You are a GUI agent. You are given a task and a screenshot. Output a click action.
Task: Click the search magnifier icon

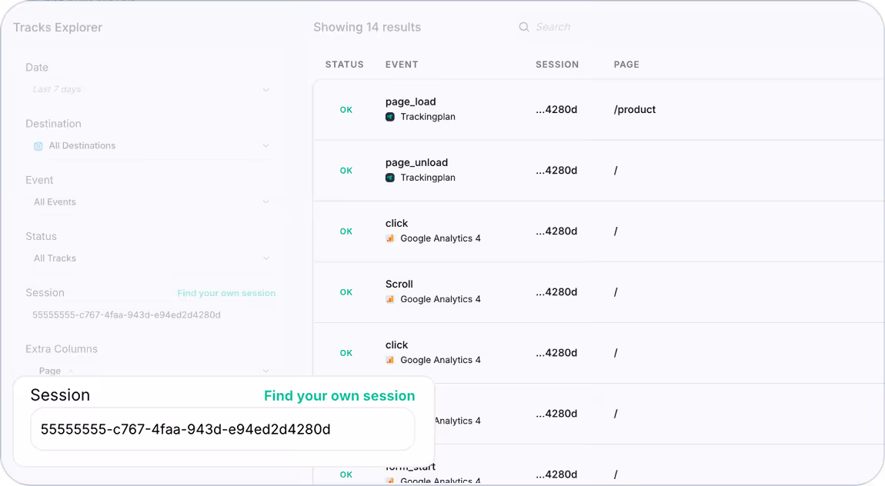[x=524, y=27]
